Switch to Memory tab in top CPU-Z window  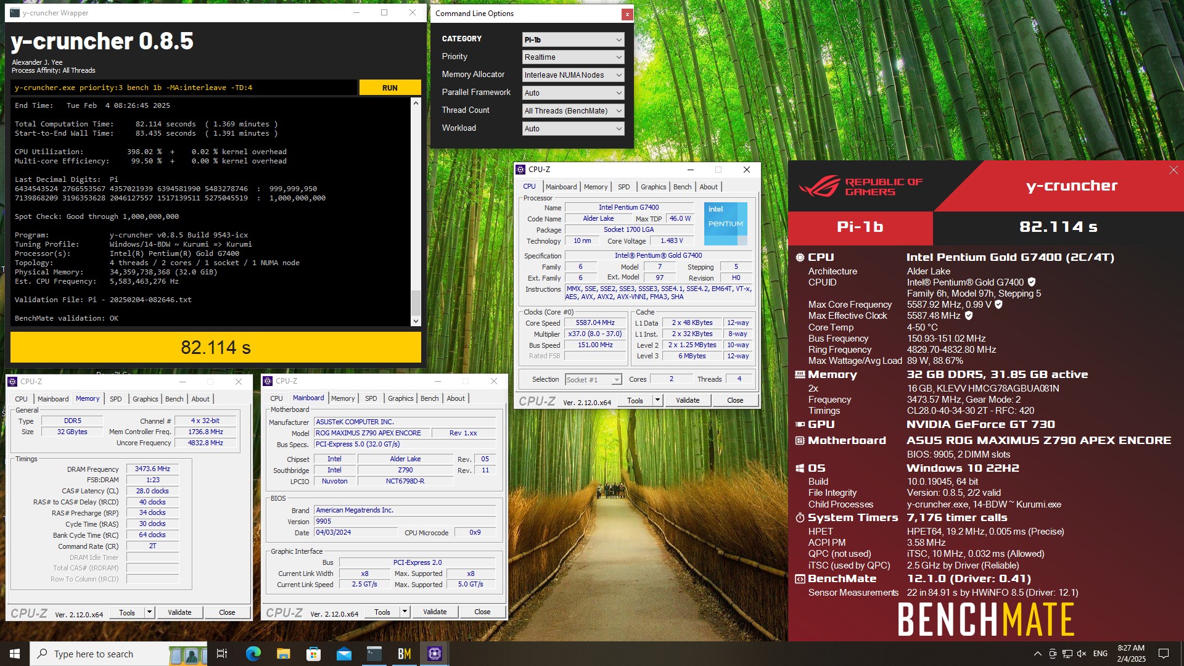(x=596, y=187)
